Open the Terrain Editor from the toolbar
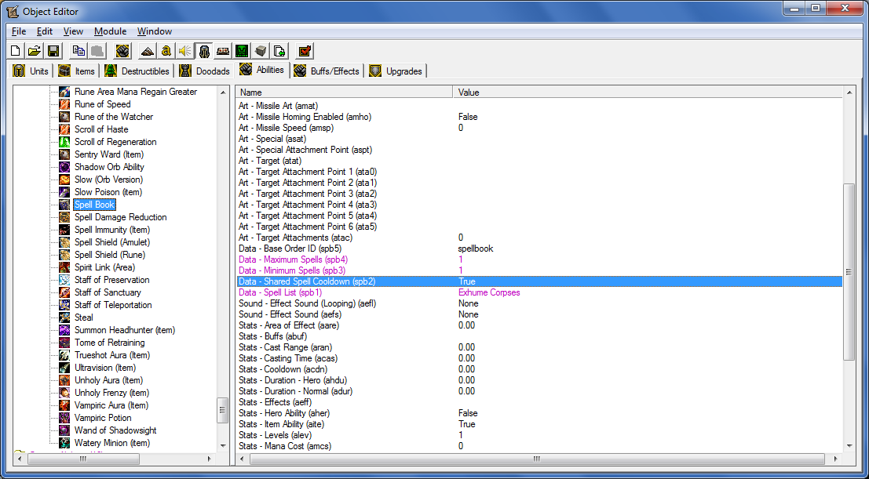869x479 pixels. [x=147, y=51]
